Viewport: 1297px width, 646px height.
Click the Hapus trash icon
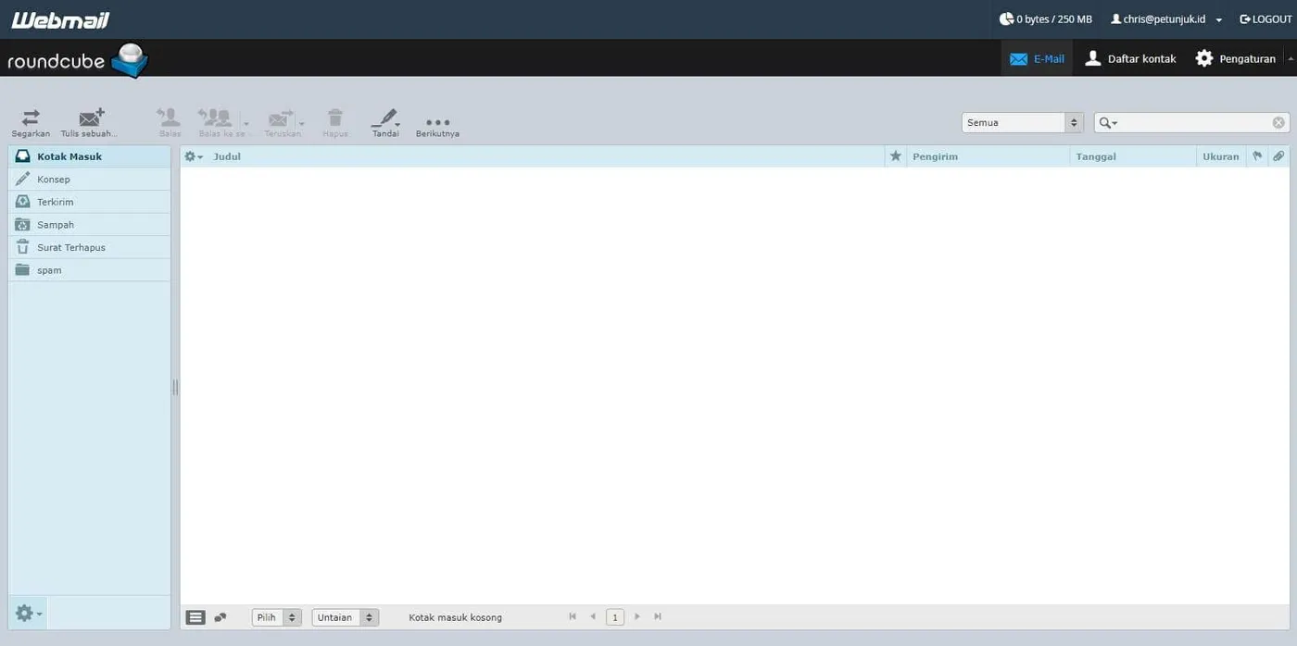click(x=335, y=118)
